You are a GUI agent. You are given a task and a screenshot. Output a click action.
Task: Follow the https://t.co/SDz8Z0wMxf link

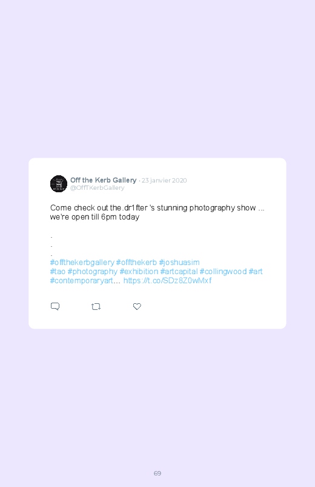pos(168,280)
